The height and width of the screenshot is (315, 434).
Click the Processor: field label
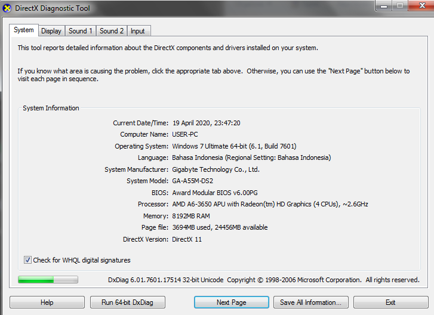coord(153,204)
